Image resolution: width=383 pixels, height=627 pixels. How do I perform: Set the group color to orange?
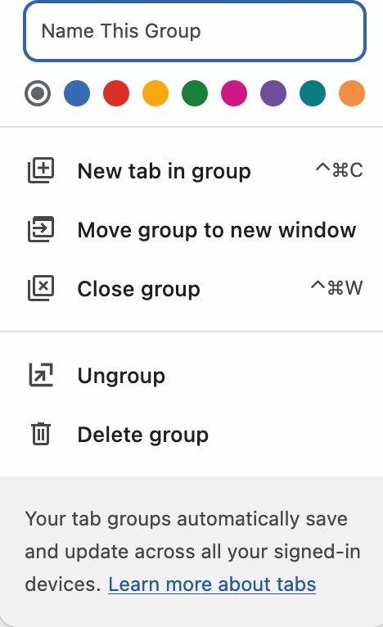(352, 93)
